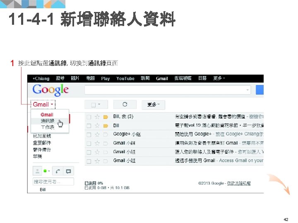298x223 pixels.
Task: Expand 更多 in the top black bar
Action: click(219, 78)
